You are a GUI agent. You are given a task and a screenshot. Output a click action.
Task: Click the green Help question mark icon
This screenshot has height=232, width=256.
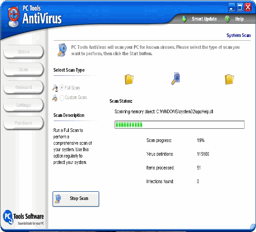[227, 19]
